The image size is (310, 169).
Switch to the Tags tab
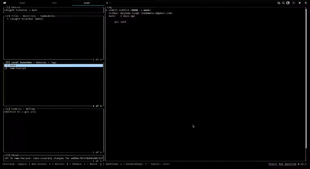point(53,62)
